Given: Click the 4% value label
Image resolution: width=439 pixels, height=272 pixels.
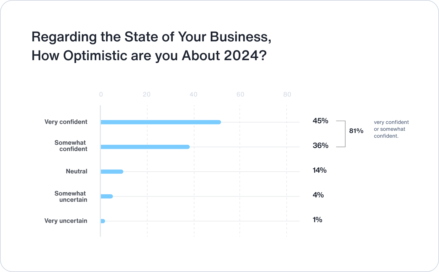Looking at the screenshot, I should tap(318, 195).
